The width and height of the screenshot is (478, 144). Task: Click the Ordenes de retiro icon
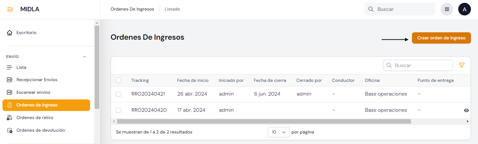point(10,118)
